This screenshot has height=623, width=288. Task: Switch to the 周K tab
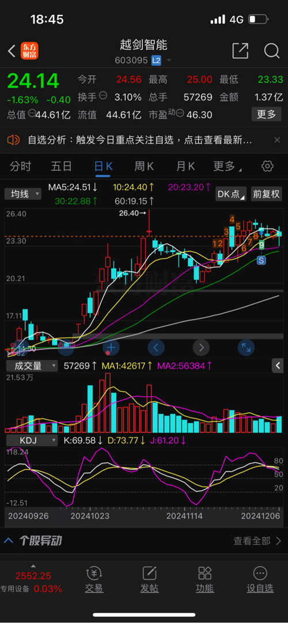(144, 166)
